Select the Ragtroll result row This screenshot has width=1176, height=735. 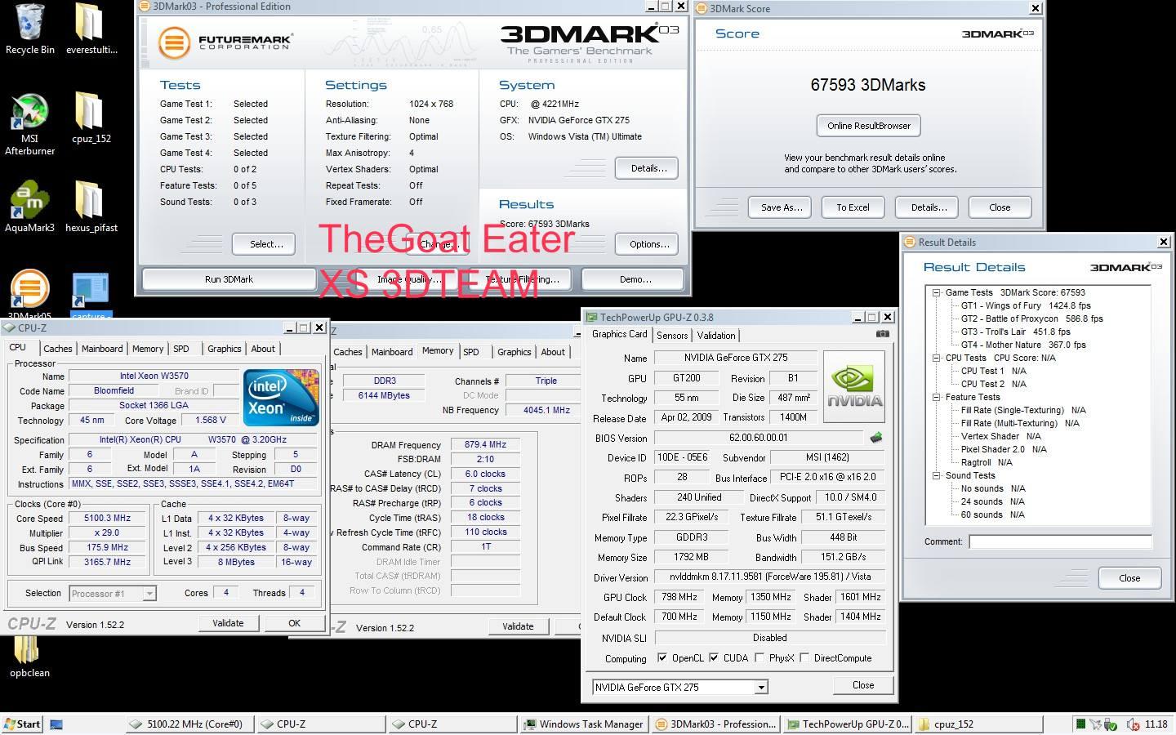[x=987, y=462]
